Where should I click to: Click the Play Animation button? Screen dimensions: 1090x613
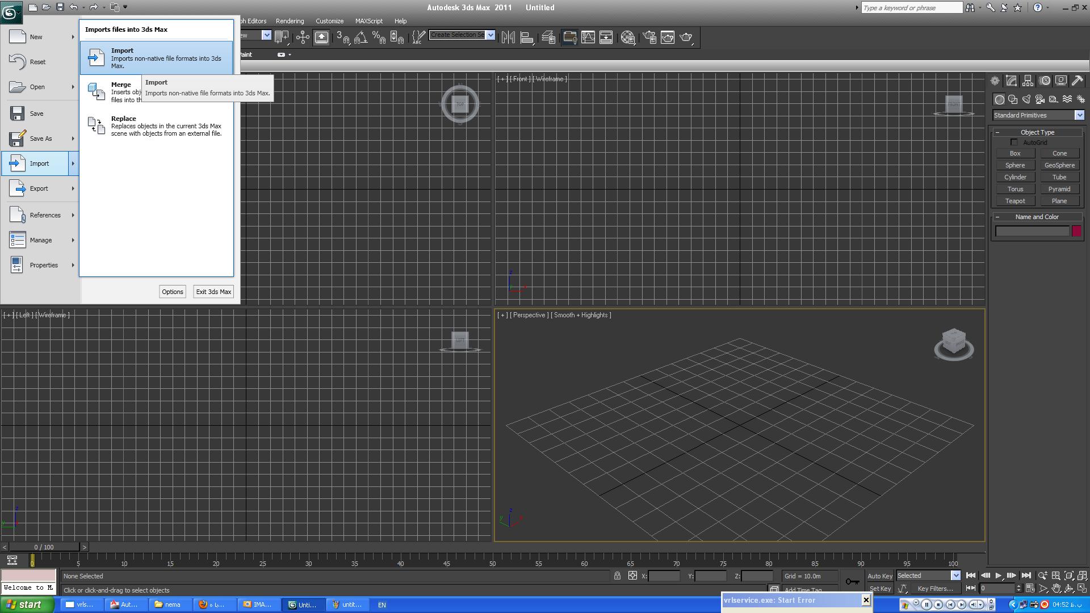(x=998, y=576)
